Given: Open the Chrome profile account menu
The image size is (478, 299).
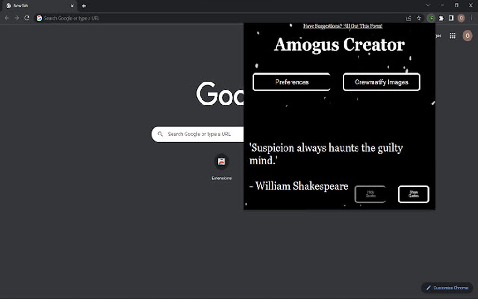Looking at the screenshot, I should 460,18.
